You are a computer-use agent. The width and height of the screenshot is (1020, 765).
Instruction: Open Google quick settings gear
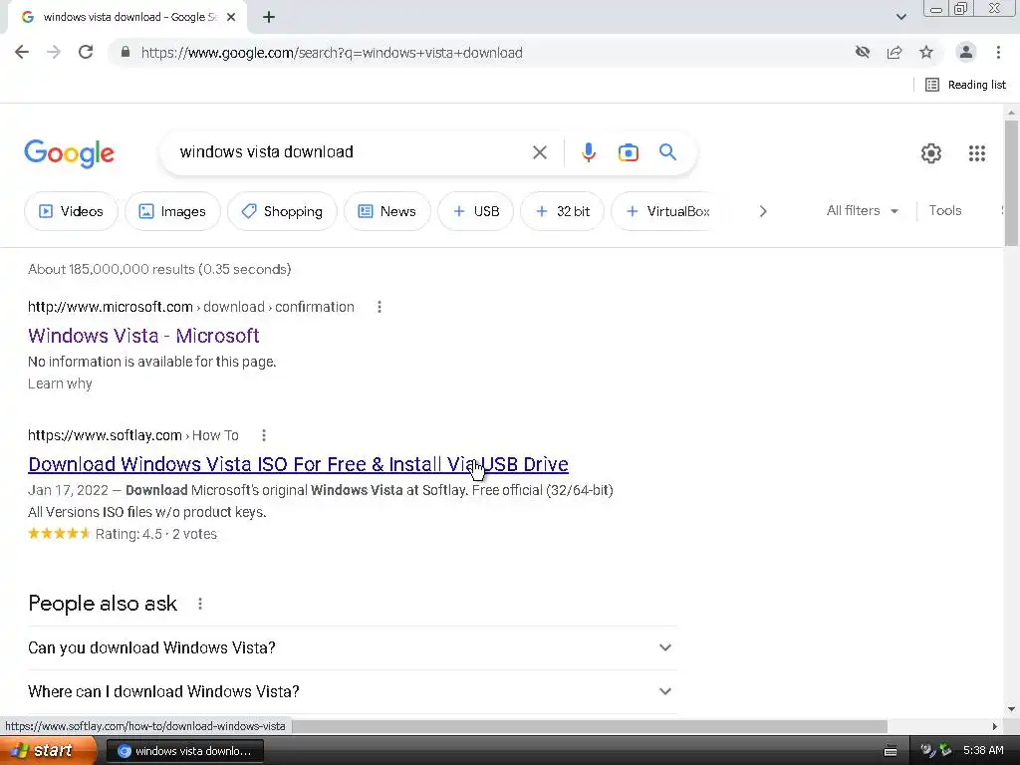pos(931,152)
